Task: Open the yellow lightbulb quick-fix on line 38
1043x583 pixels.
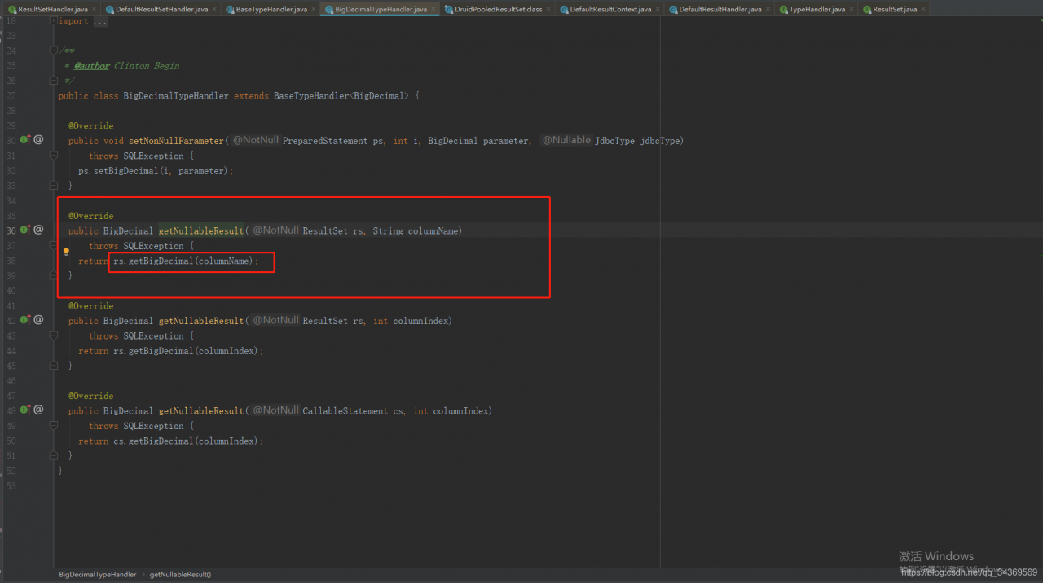Action: 67,252
